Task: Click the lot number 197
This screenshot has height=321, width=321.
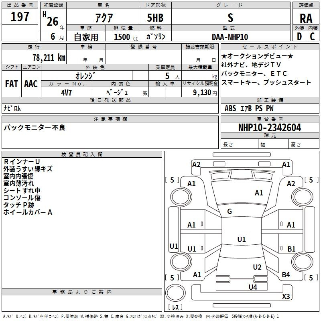Action: 20,16
